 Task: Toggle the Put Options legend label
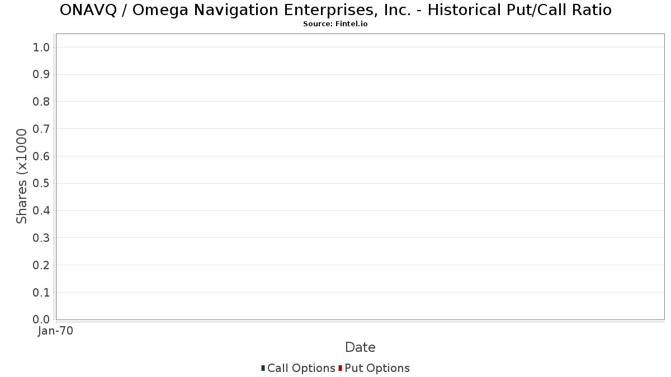(x=377, y=369)
